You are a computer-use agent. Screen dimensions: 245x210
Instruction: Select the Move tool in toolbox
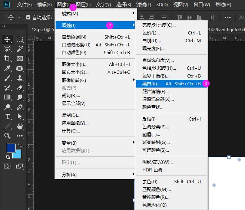coord(7,39)
